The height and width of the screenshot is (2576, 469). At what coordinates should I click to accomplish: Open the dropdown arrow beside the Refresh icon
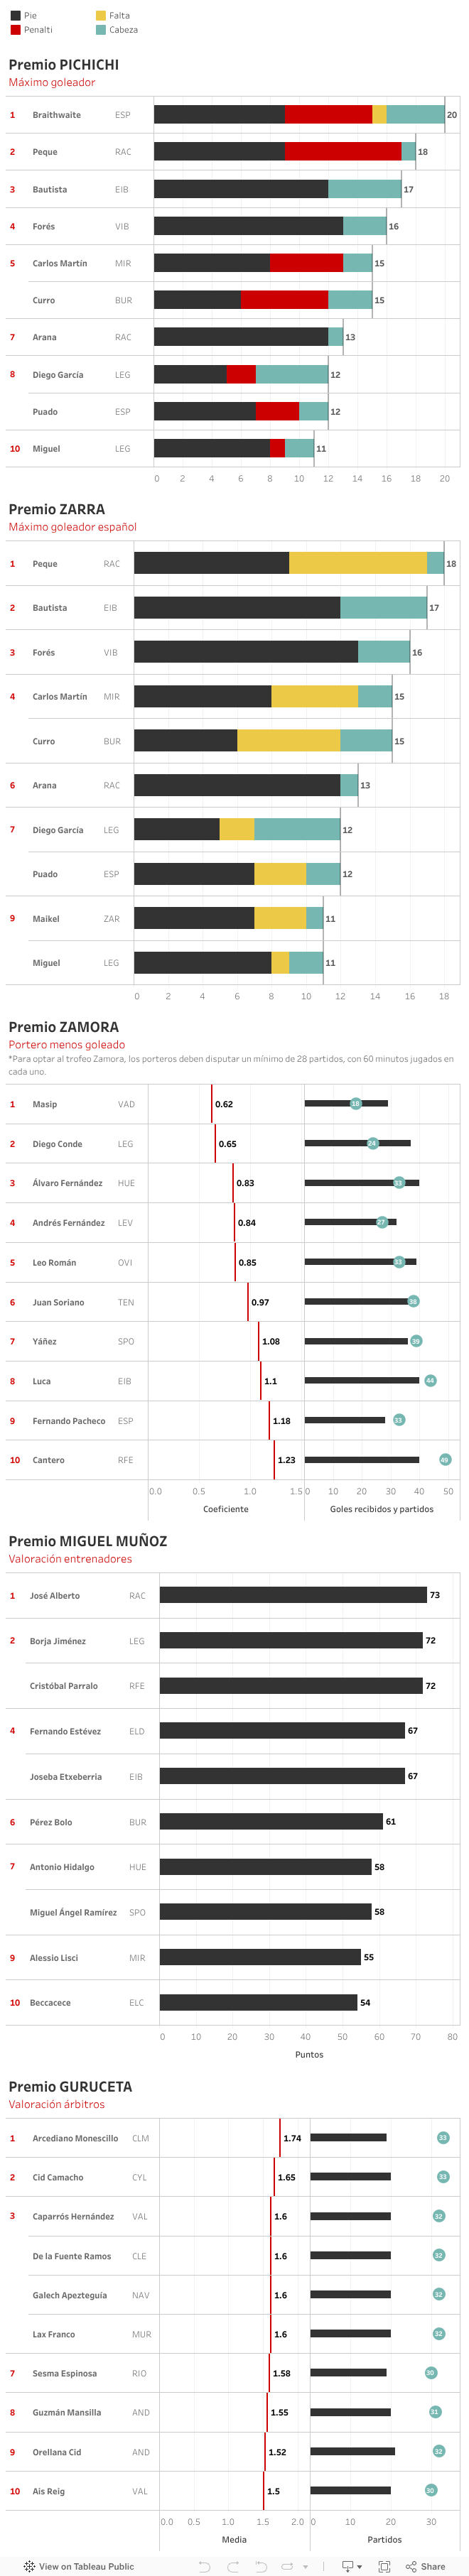tap(305, 2566)
